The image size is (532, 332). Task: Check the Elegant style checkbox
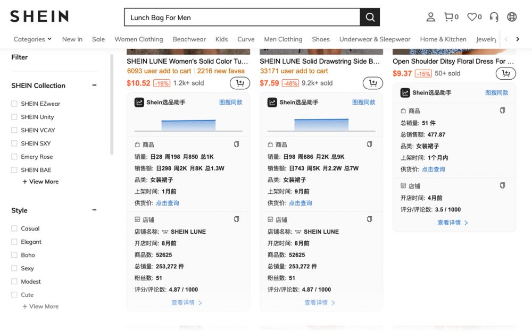coord(14,242)
